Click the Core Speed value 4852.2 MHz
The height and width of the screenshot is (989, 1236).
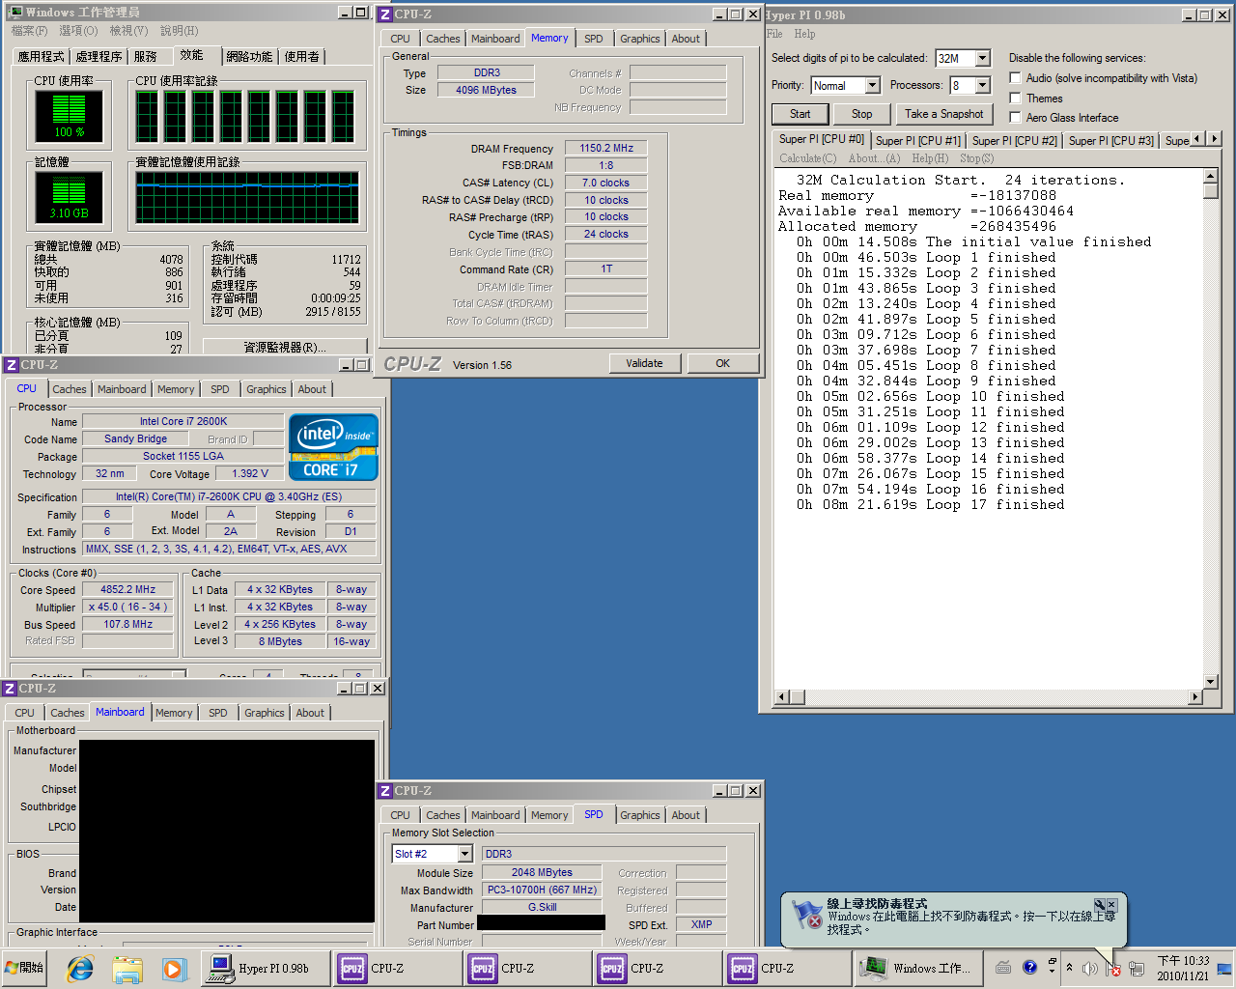click(x=127, y=589)
